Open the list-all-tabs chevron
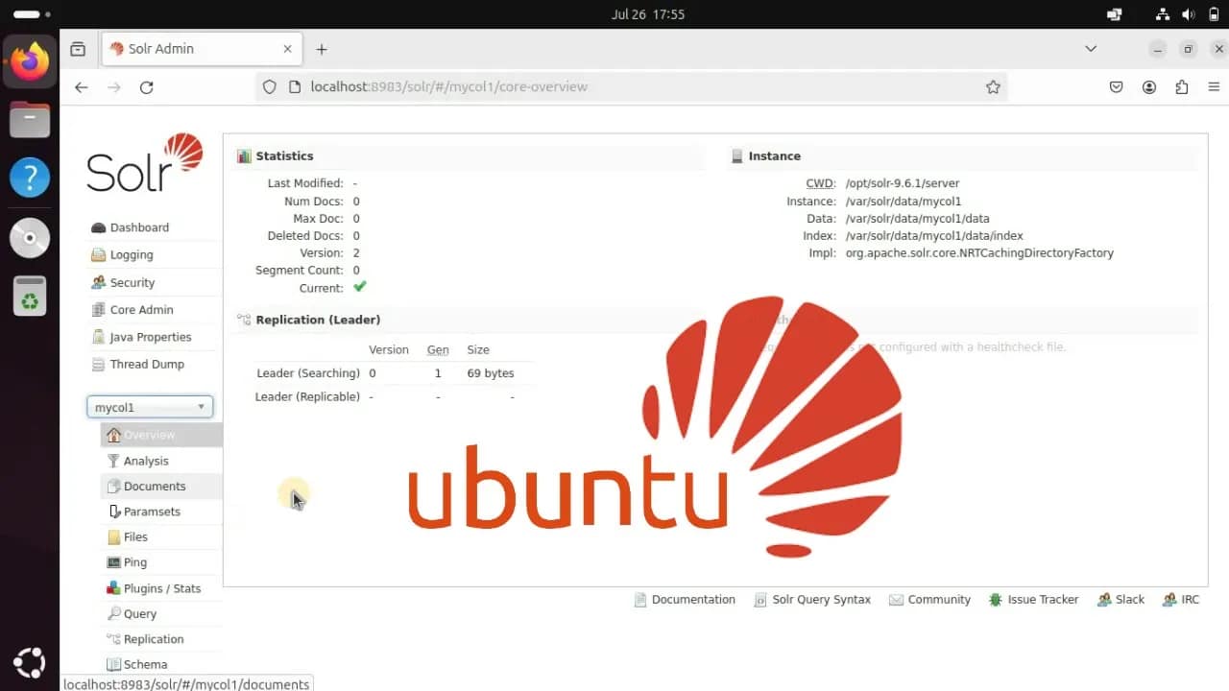This screenshot has width=1229, height=691. [x=1091, y=48]
